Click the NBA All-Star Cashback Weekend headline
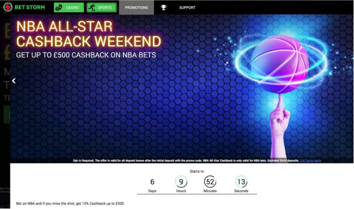Viewport: 354px width, 209px height. pyautogui.click(x=88, y=34)
